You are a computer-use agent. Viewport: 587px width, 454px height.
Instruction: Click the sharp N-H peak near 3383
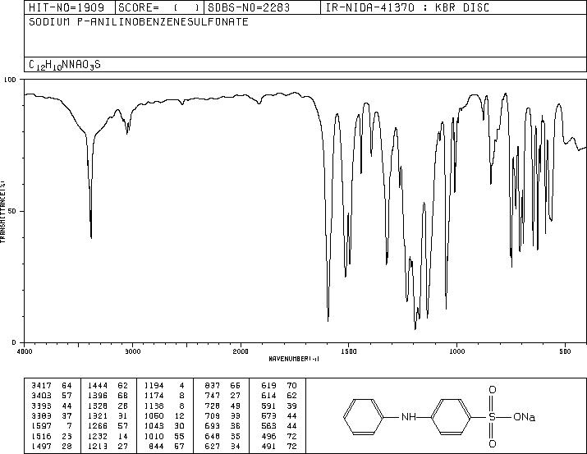coord(91,236)
